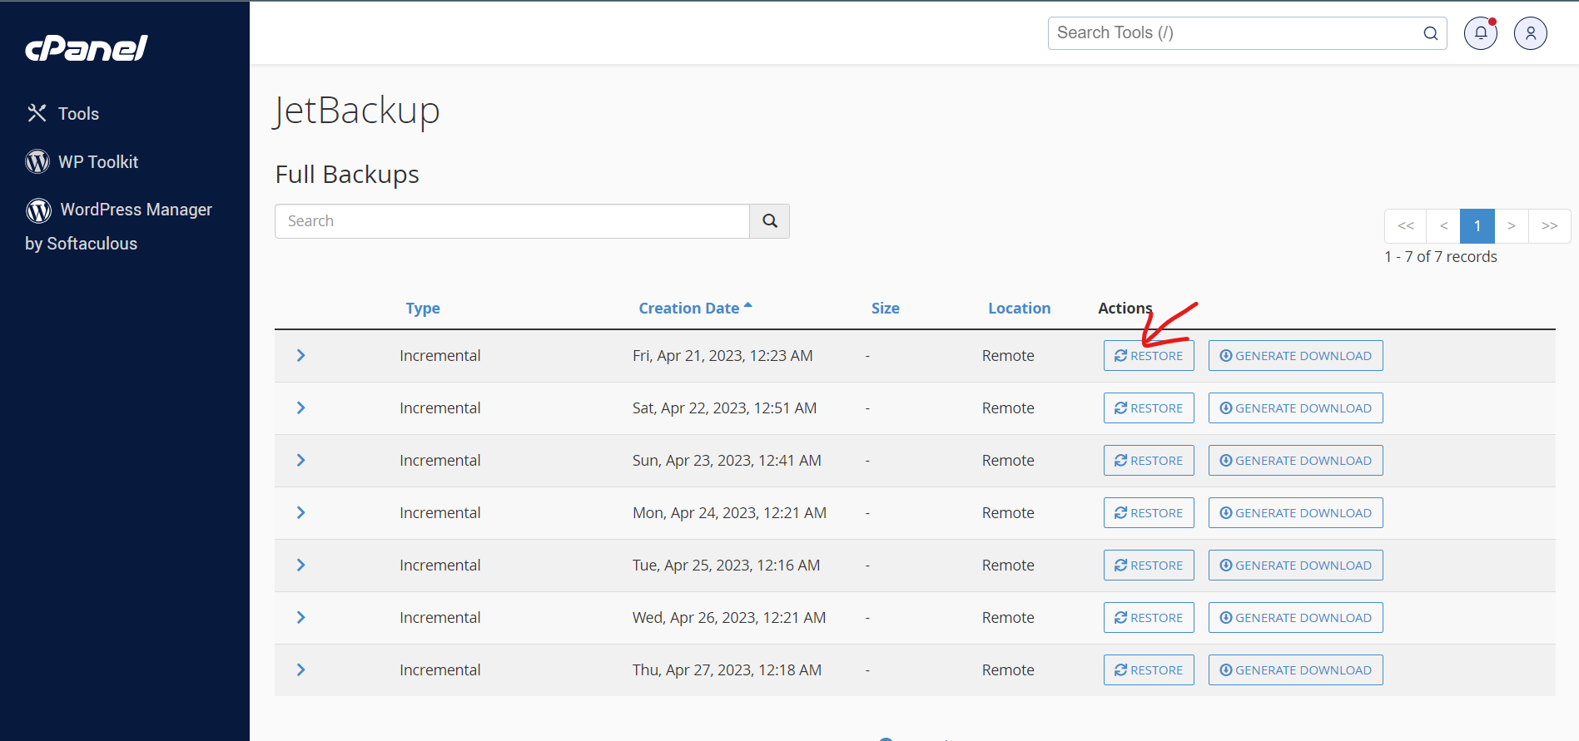Image resolution: width=1579 pixels, height=741 pixels.
Task: Sort the table by Size column
Action: coord(886,309)
